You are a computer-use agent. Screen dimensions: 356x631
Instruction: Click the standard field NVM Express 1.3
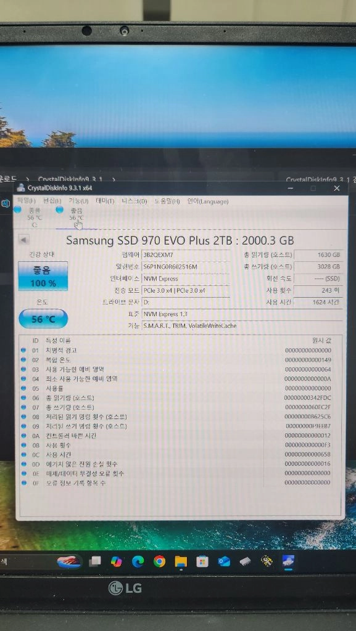[242, 314]
